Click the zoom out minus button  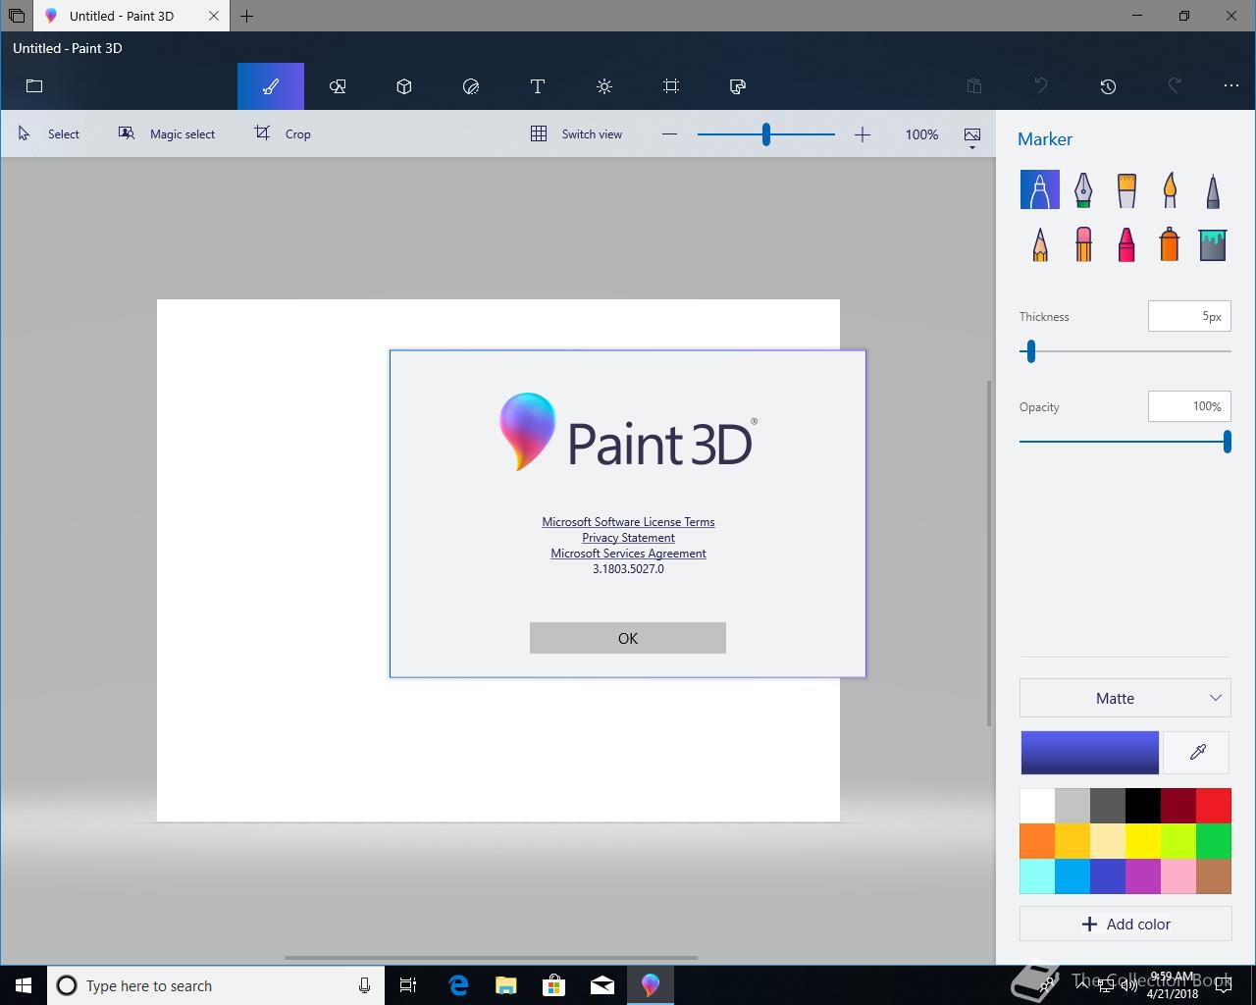[x=669, y=134]
